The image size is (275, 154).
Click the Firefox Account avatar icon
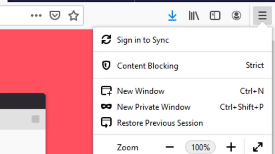[x=236, y=16]
